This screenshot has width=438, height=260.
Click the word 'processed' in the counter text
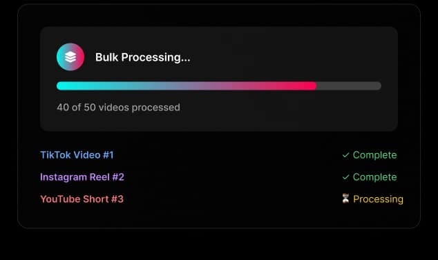pyautogui.click(x=156, y=108)
